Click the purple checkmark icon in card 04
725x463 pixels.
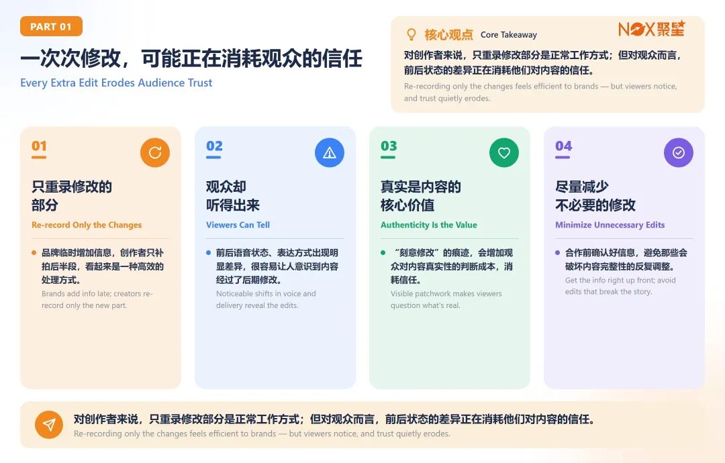[x=678, y=152]
